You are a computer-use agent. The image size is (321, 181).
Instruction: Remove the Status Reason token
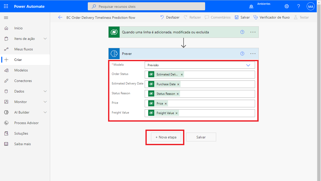[178, 94]
